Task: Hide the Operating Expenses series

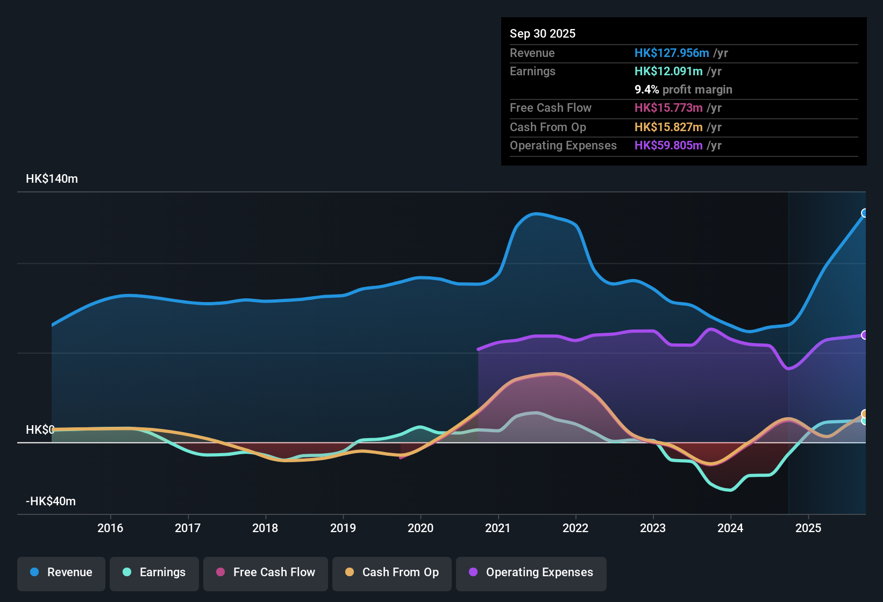Action: [531, 572]
